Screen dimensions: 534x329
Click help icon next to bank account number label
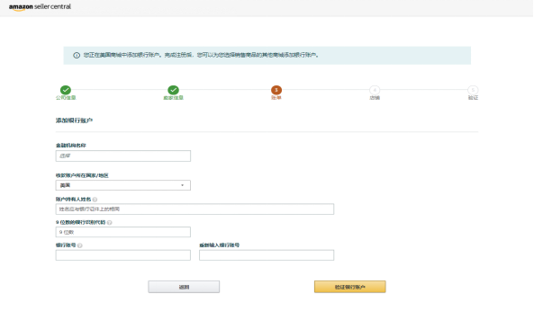click(x=79, y=245)
